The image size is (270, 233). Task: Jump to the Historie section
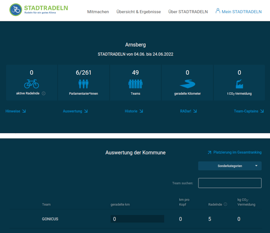tap(134, 111)
